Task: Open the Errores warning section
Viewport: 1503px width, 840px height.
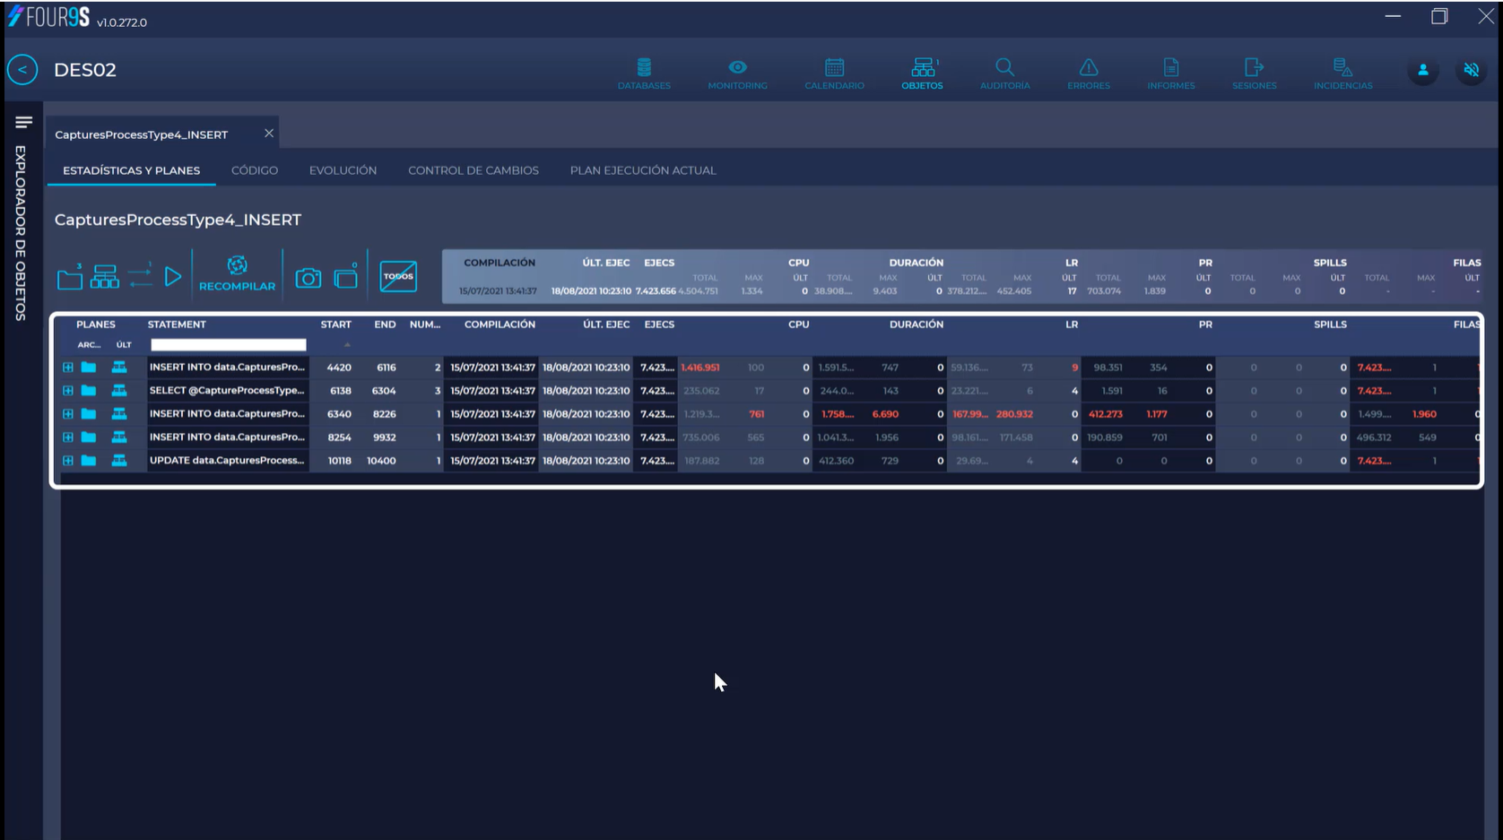Action: click(1088, 74)
